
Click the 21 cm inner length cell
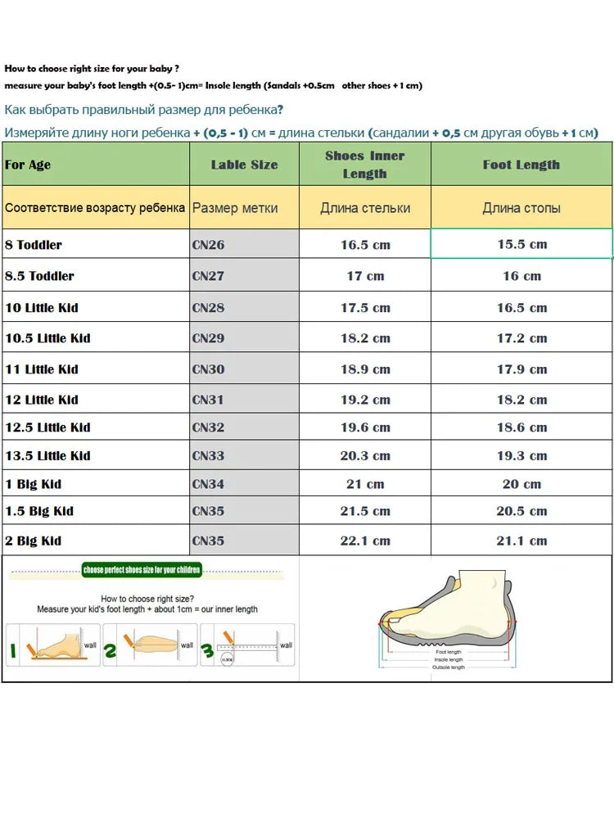(x=365, y=483)
